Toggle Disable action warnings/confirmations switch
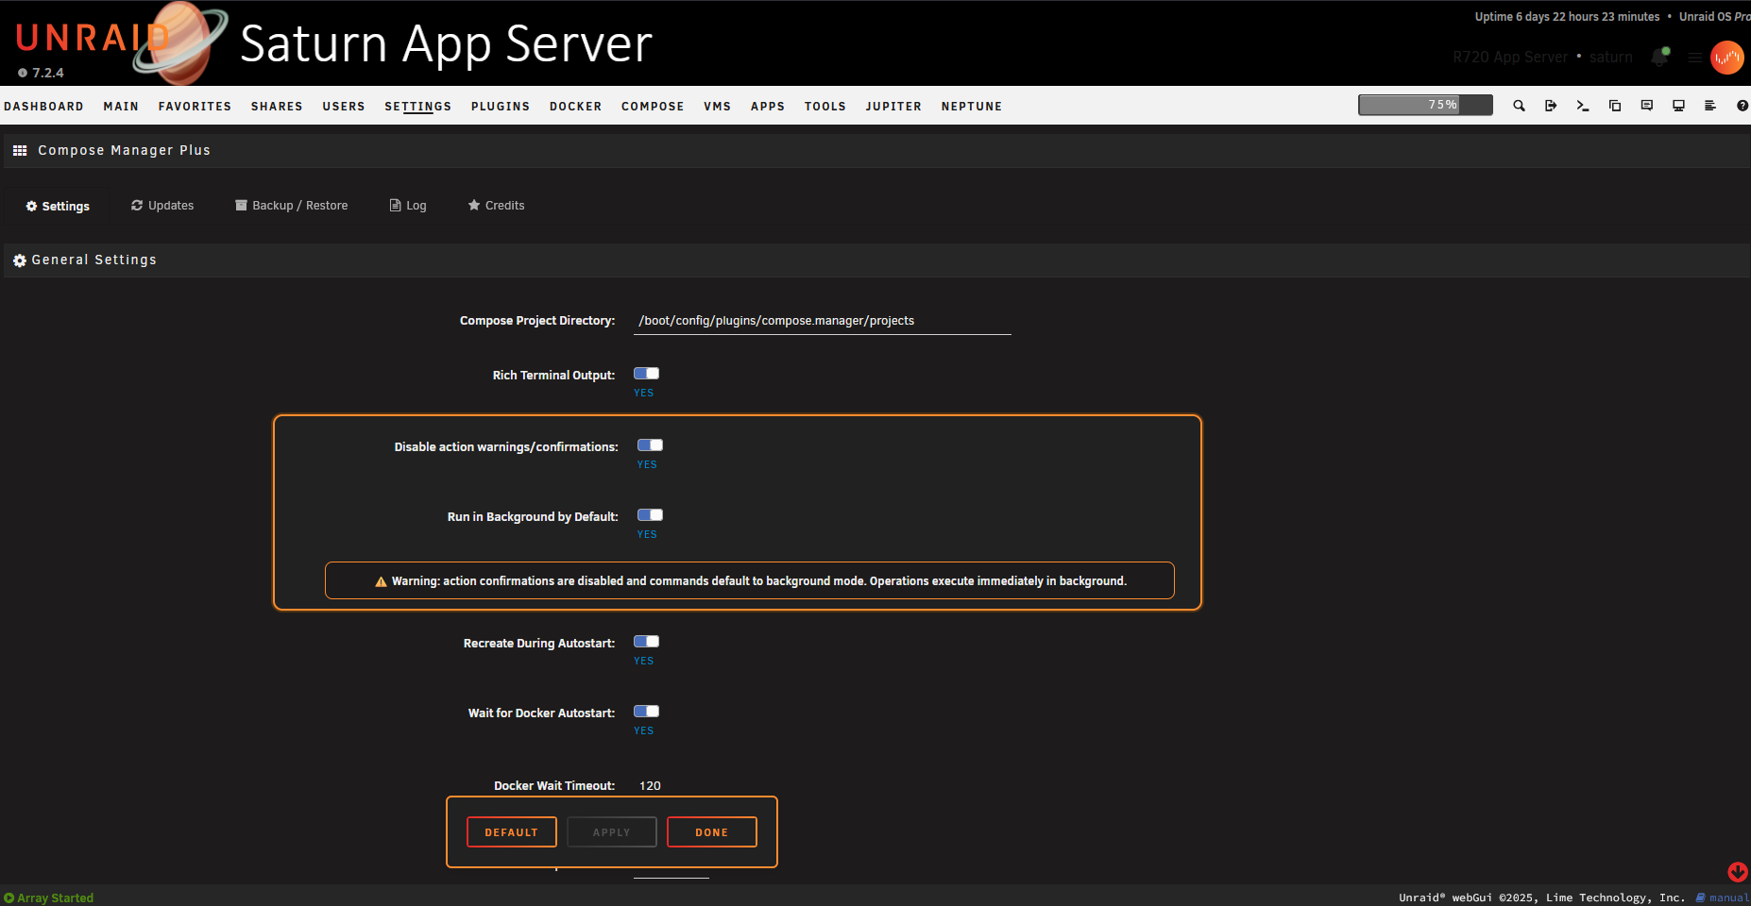The width and height of the screenshot is (1751, 906). (651, 445)
